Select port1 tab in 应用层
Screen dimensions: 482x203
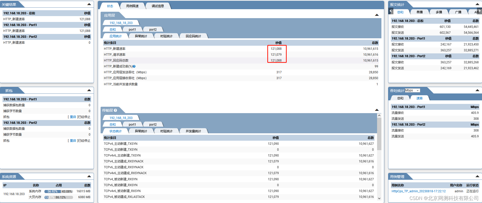(x=132, y=30)
